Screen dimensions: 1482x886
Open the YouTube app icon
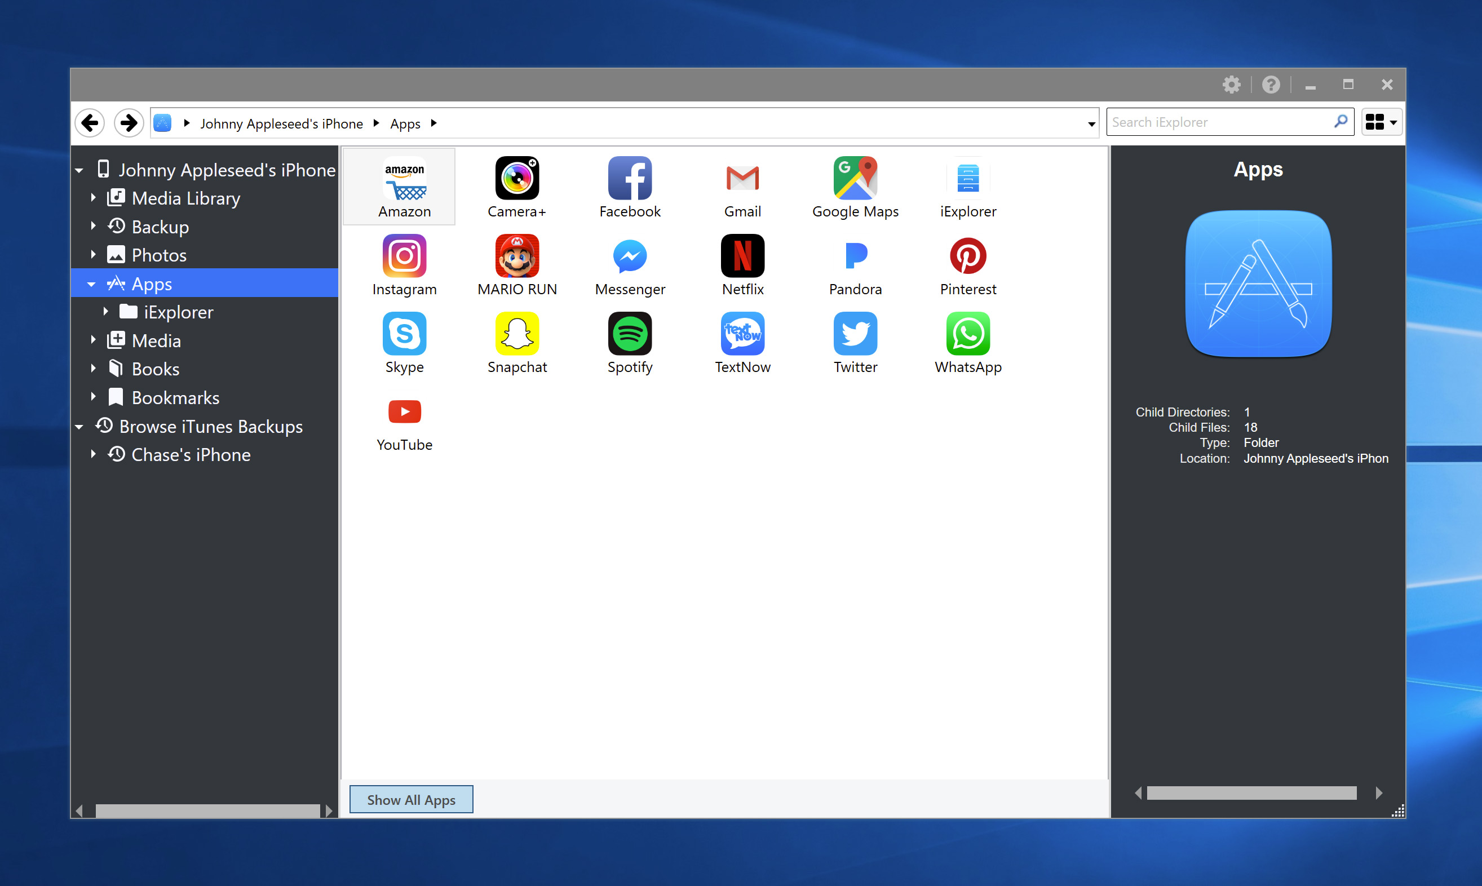coord(404,411)
